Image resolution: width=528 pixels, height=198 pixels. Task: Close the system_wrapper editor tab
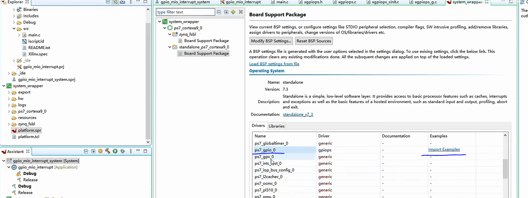coord(487,2)
